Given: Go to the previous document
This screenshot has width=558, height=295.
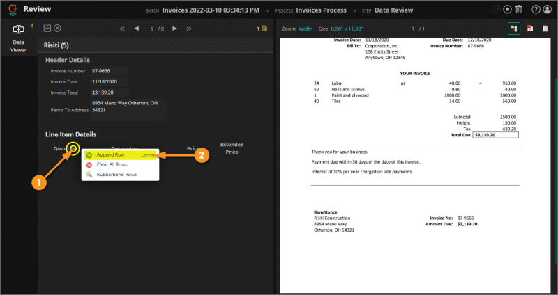Looking at the screenshot, I should click(136, 29).
